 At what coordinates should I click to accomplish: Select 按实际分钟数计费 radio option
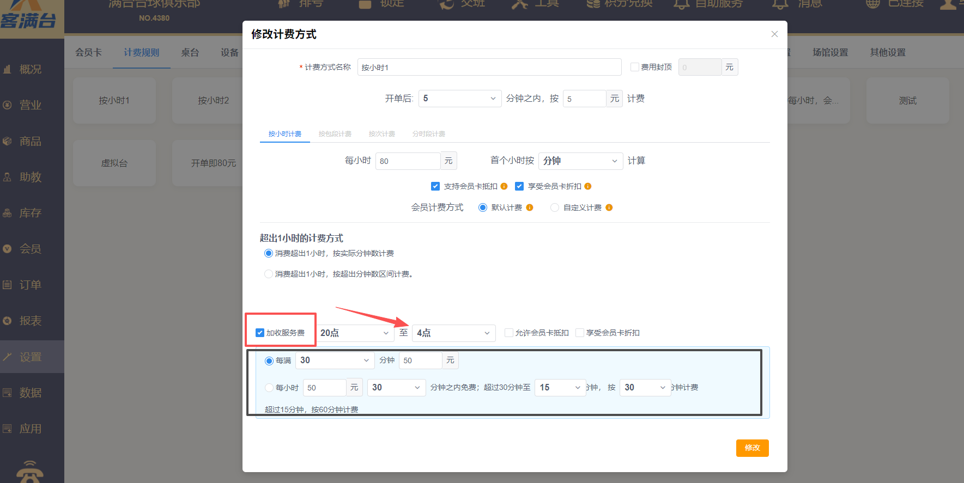[269, 253]
